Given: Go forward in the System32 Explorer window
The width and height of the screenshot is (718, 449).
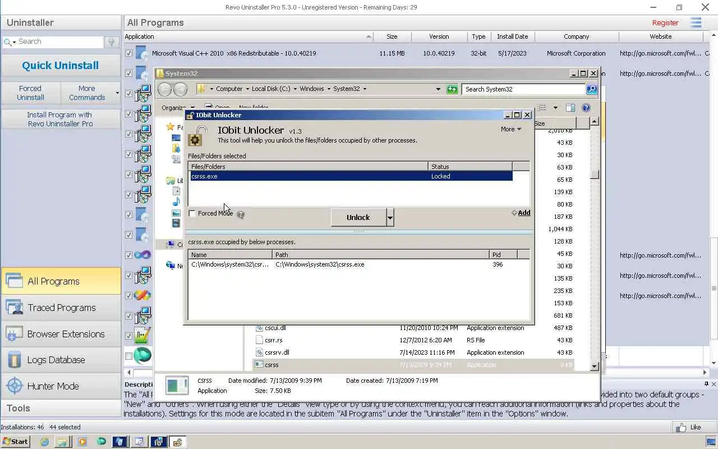Looking at the screenshot, I should tap(180, 89).
